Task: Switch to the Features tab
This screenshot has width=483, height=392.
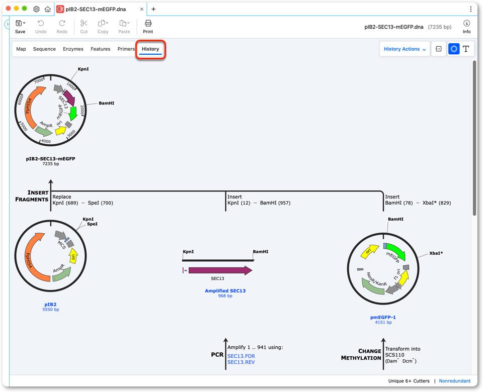Action: (101, 49)
